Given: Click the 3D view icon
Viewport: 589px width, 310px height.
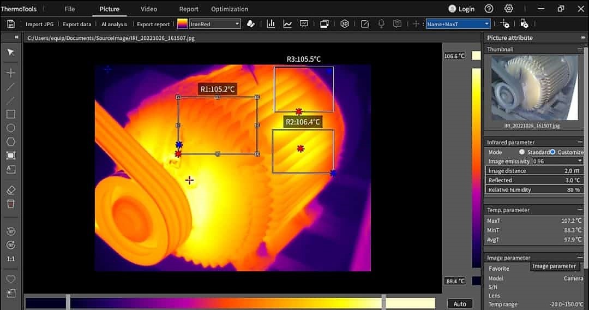Looking at the screenshot, I should (x=345, y=24).
